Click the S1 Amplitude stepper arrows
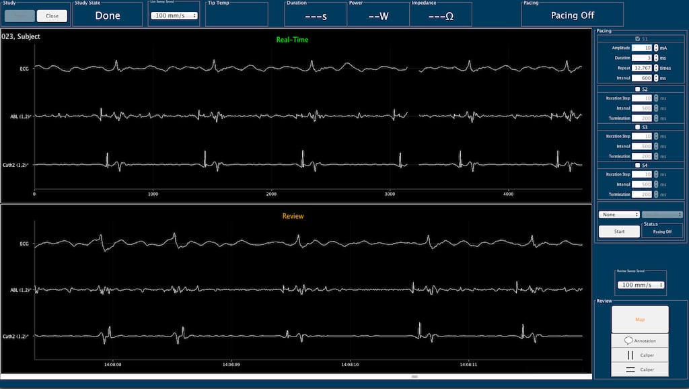The width and height of the screenshot is (689, 389). 656,48
